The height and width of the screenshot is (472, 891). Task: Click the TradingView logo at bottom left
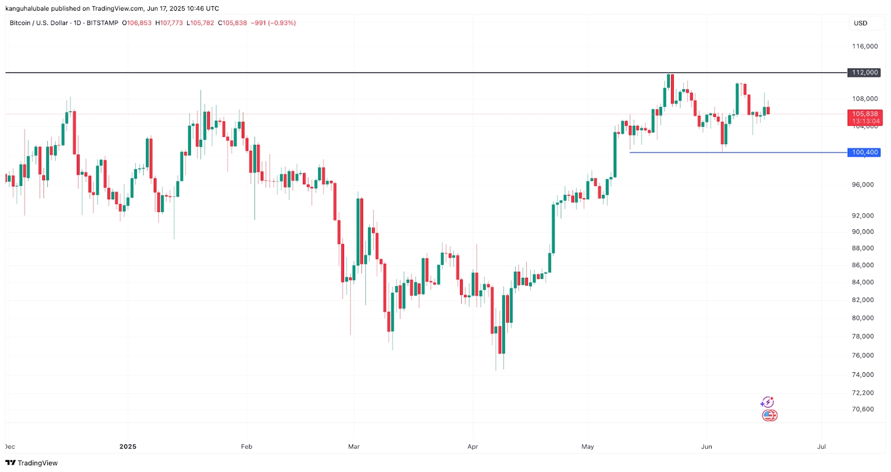(x=10, y=463)
